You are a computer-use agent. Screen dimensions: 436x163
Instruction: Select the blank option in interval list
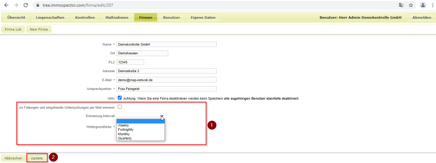click(141, 121)
